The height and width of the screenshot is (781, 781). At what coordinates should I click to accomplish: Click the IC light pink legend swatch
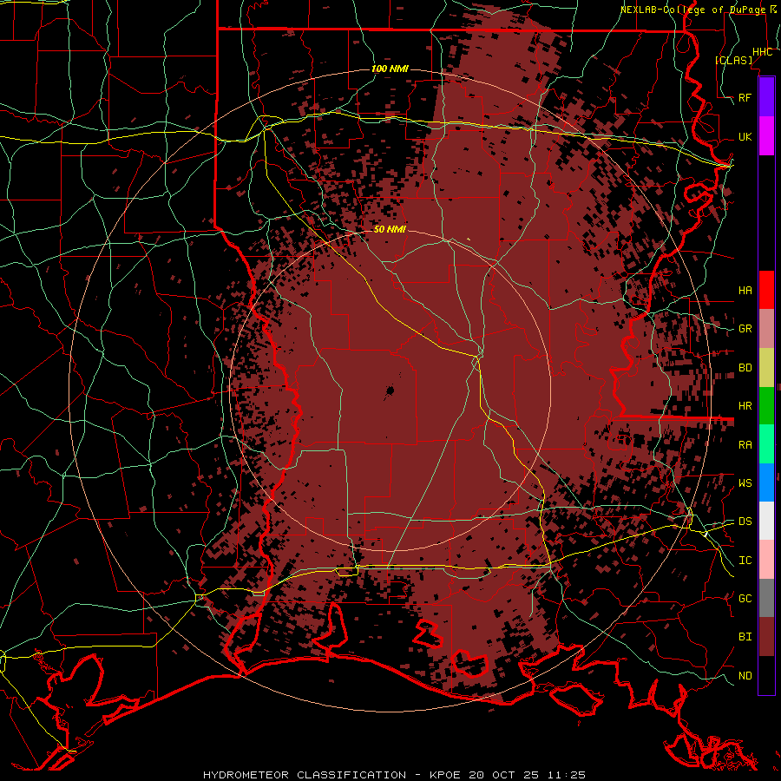[766, 560]
